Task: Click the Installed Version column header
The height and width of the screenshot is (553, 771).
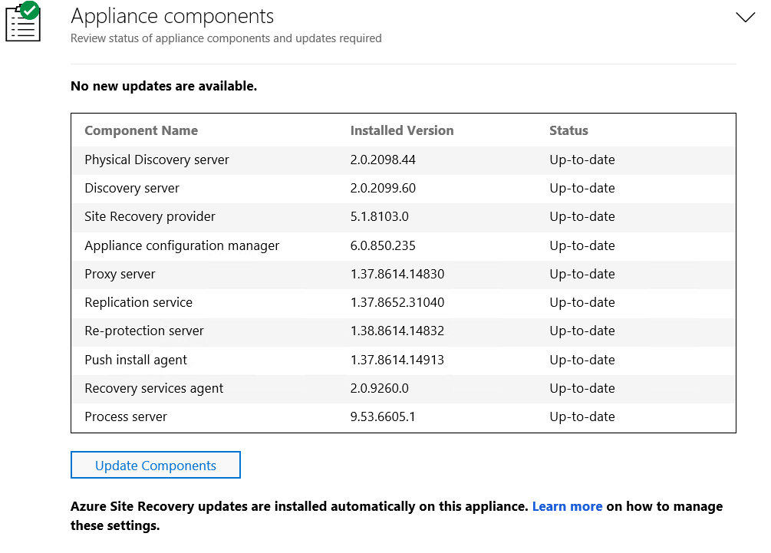Action: pyautogui.click(x=402, y=130)
